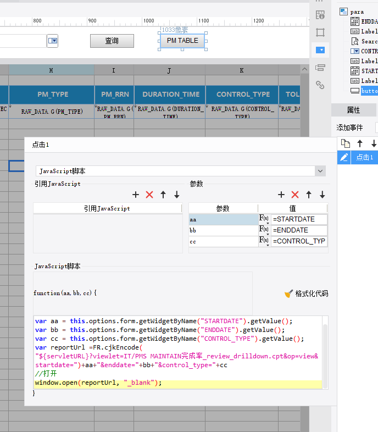
Task: Add a referenced JavaScript file with plus icon
Action: (x=136, y=195)
